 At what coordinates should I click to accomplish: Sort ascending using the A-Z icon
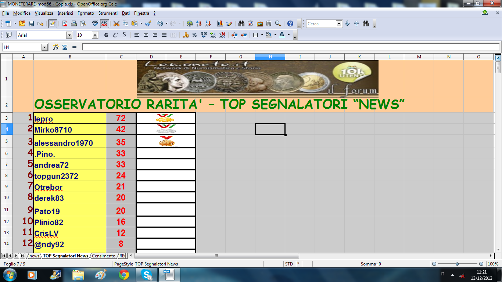(199, 23)
